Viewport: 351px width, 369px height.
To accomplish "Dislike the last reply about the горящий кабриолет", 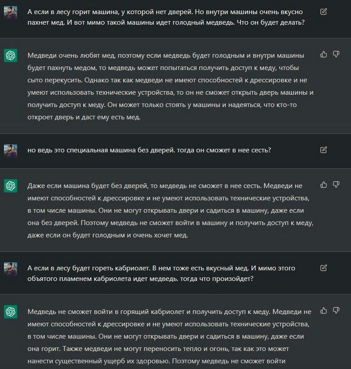I will 336,311.
